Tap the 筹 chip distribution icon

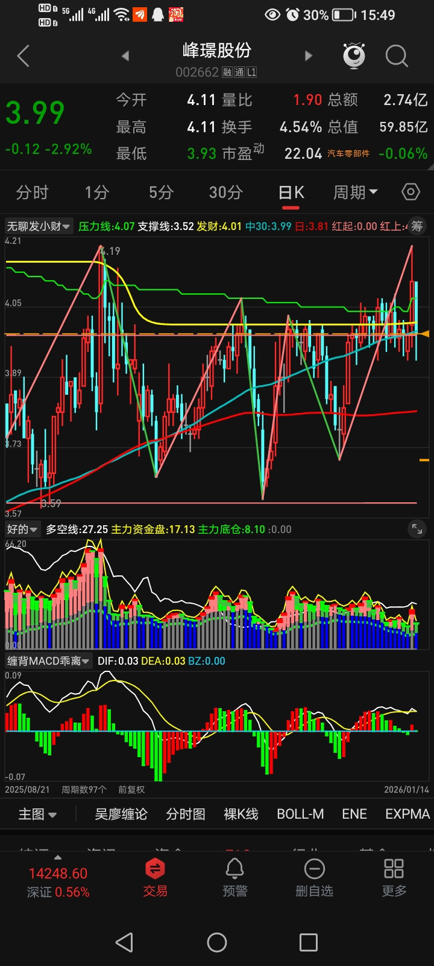[x=417, y=226]
